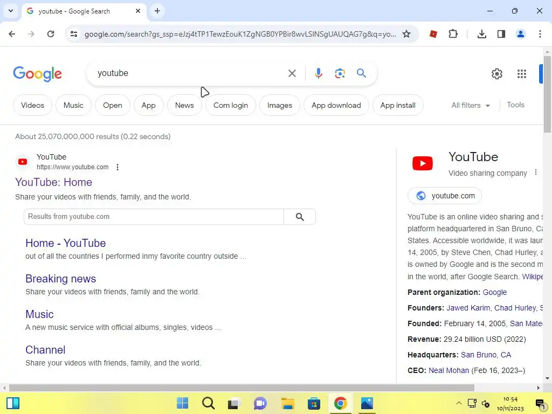The height and width of the screenshot is (414, 552).
Task: Open the YouTube knowledge panel logo
Action: pyautogui.click(x=423, y=163)
